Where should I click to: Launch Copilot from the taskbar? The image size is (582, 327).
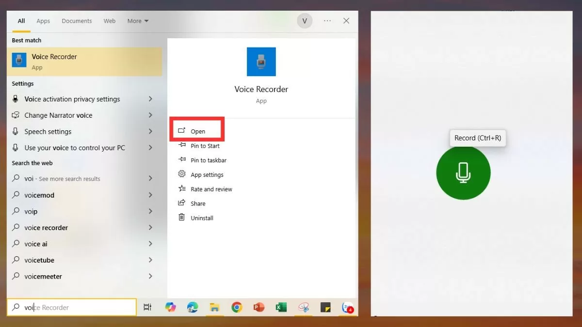171,307
